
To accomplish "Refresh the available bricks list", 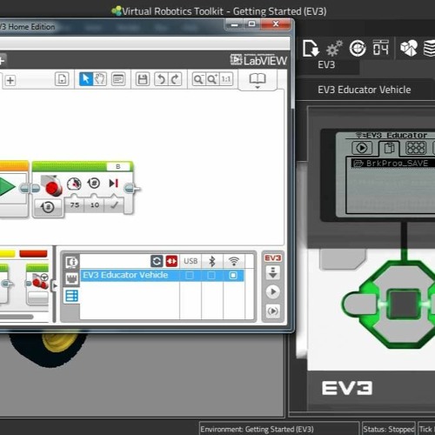I will [x=157, y=261].
